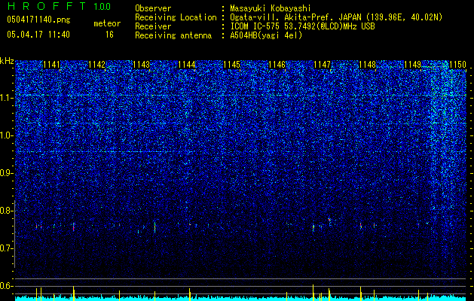Select the version number 1.0.0
This screenshot has height=301, width=474.
click(102, 6)
